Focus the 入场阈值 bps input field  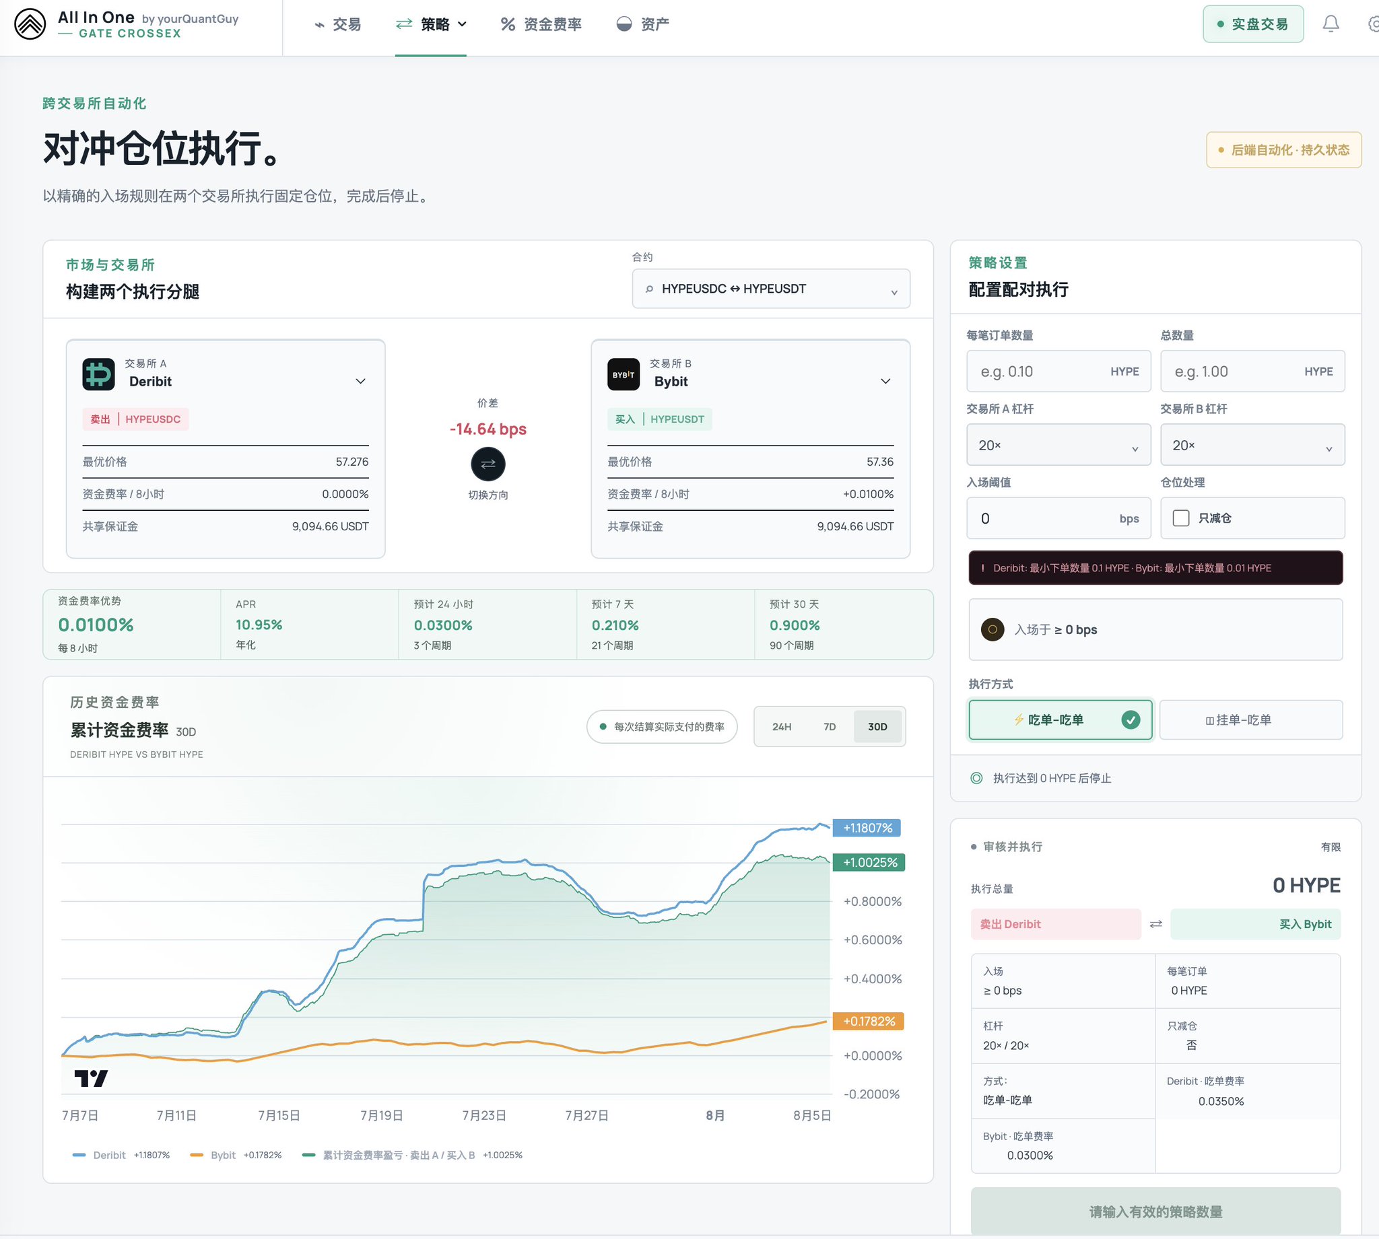[x=1058, y=519]
